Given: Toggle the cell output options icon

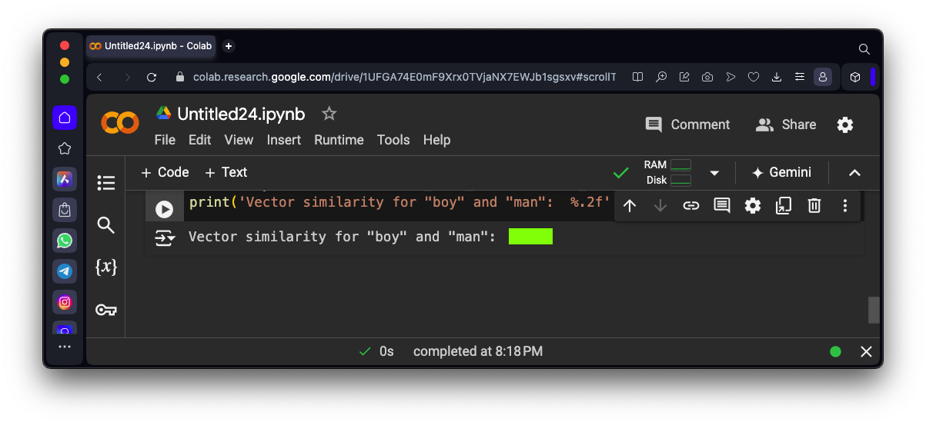Looking at the screenshot, I should coord(165,237).
